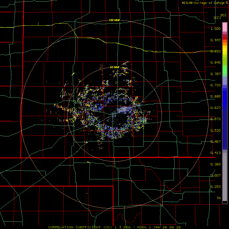
Task: Click the Correlation Coefficient caption at the bottom
Action: point(114,227)
